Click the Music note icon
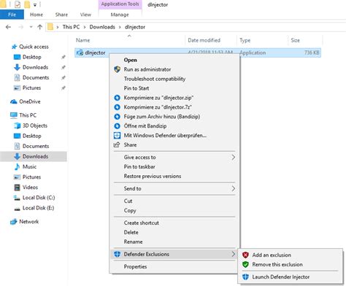Image resolution: width=346 pixels, height=286 pixels. (x=17, y=167)
